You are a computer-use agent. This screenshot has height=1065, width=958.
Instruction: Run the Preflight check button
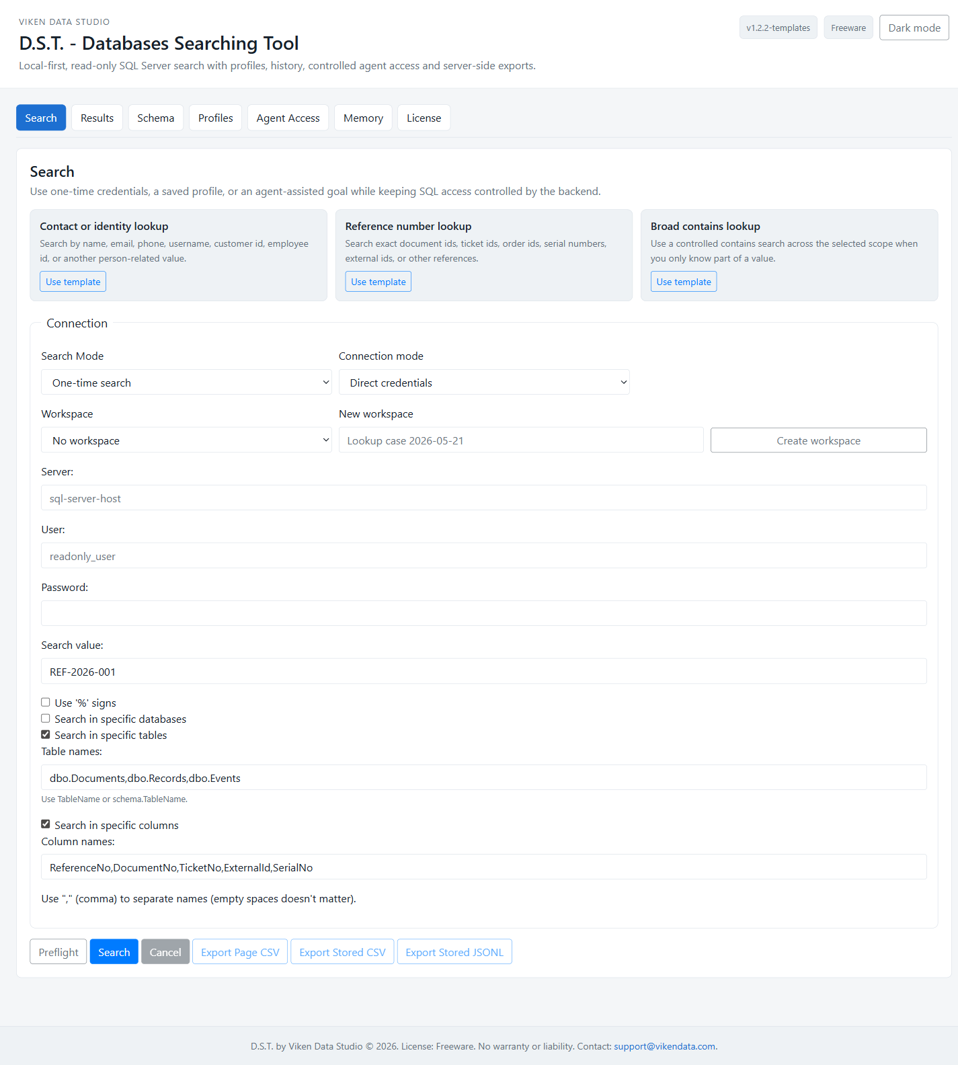pos(58,951)
